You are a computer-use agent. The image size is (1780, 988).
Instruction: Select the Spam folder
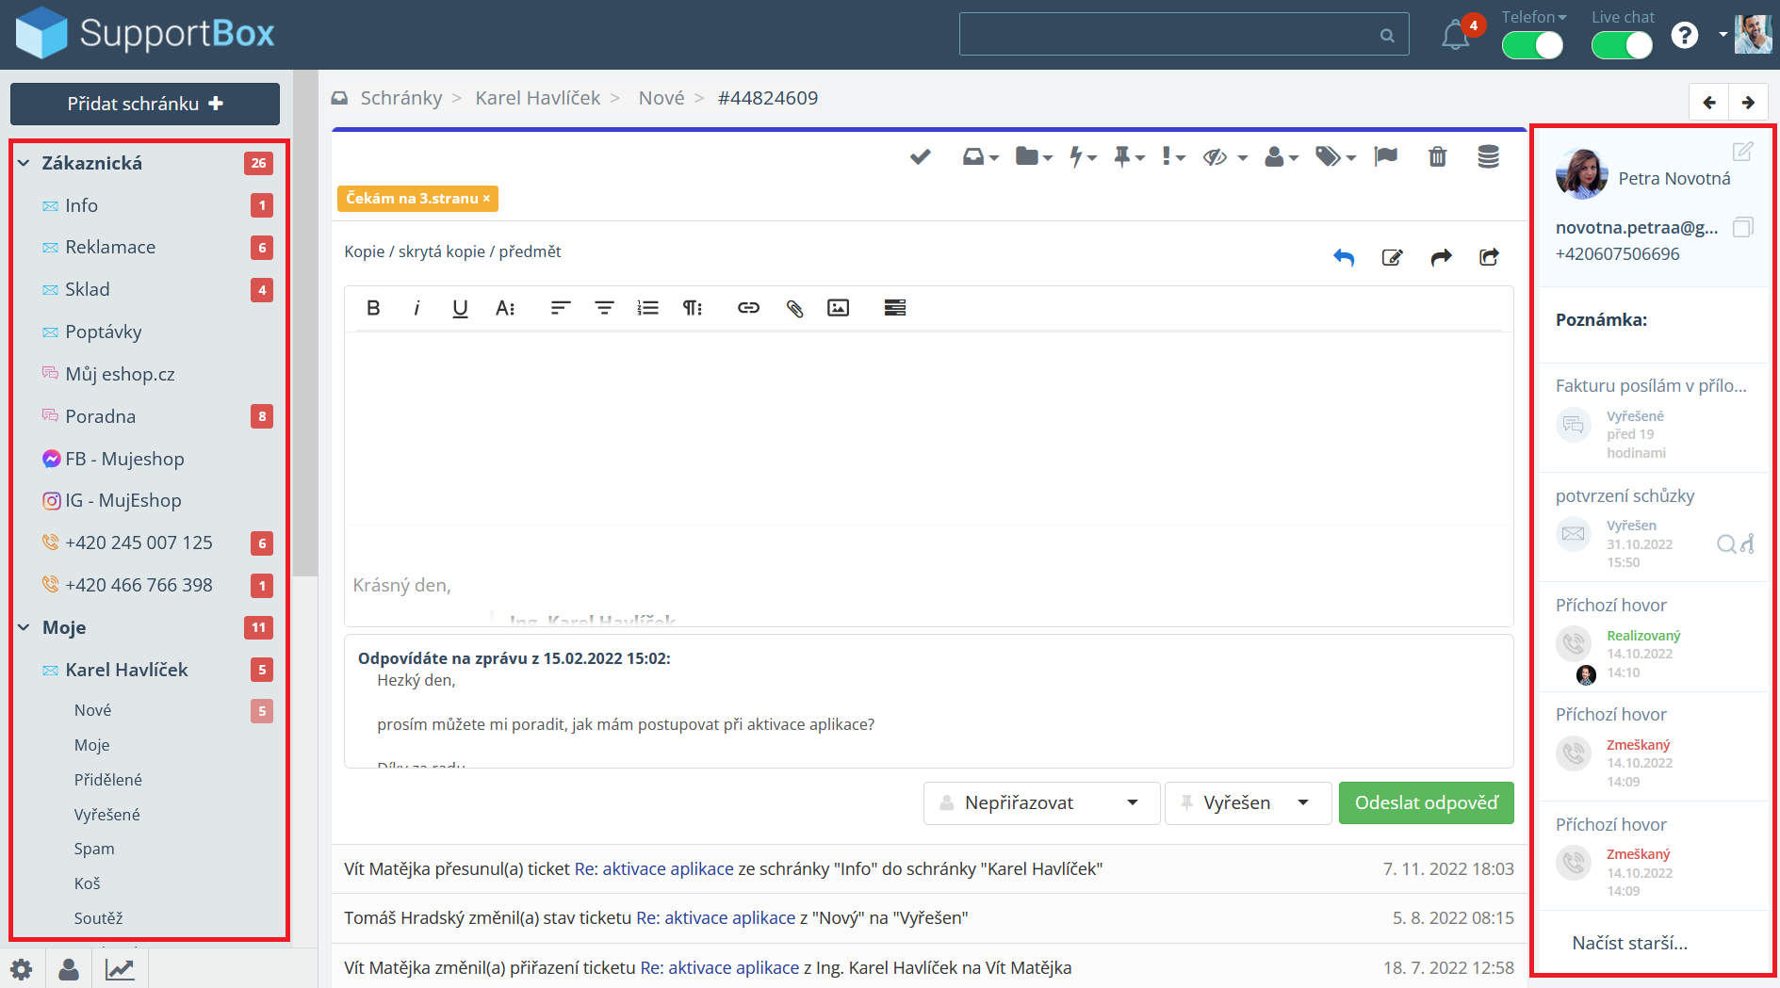[94, 849]
